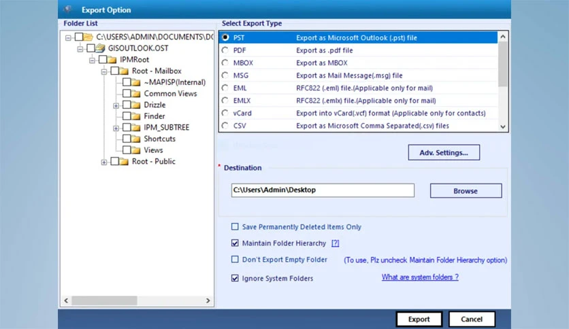Check the Shortcuts folder checkbox
The height and width of the screenshot is (329, 569).
pyautogui.click(x=127, y=139)
